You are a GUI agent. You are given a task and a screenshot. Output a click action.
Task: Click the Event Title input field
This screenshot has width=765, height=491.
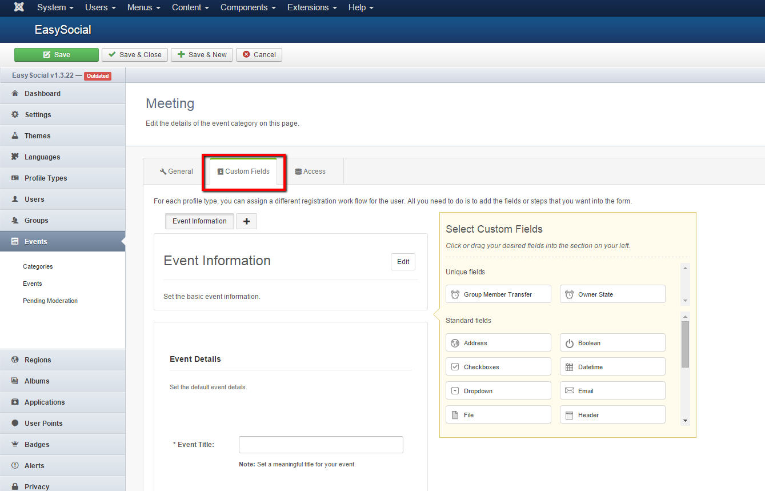[321, 445]
